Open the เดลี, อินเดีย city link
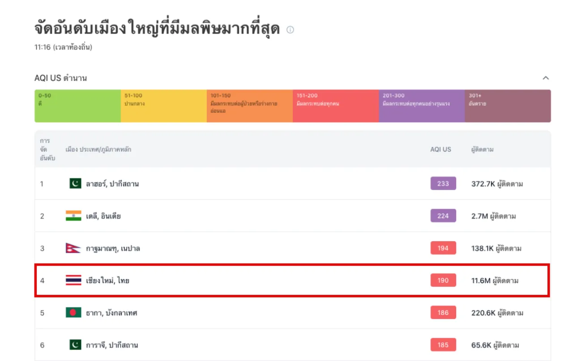 pyautogui.click(x=103, y=216)
